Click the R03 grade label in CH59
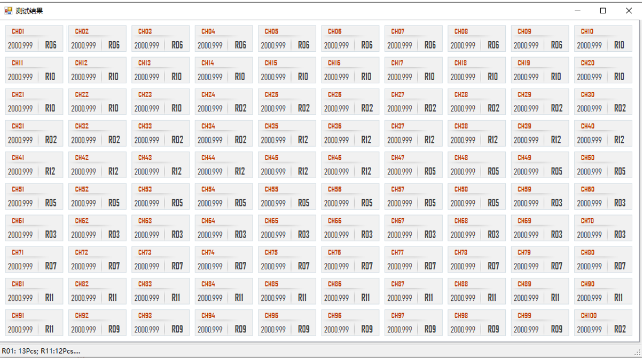The image size is (643, 359). [556, 203]
